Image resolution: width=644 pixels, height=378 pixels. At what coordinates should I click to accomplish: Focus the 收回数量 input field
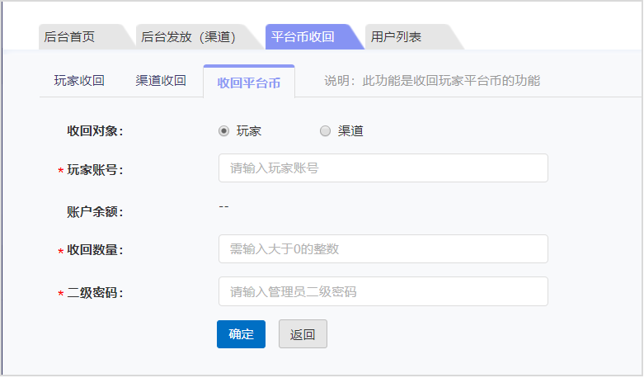pos(383,249)
